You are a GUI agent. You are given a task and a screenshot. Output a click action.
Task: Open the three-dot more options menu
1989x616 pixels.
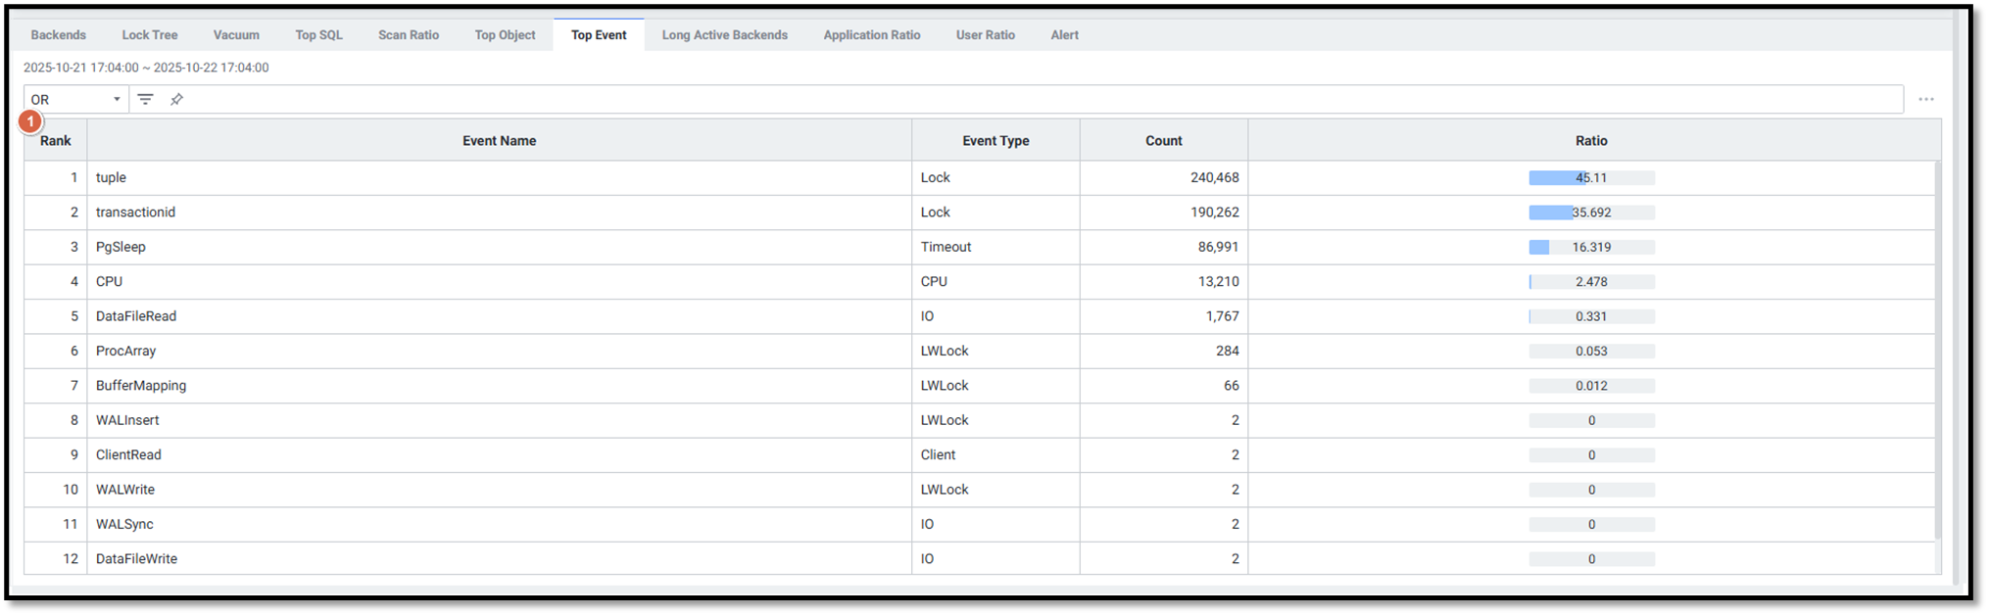coord(1925,99)
